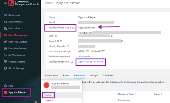
Task: Click the Data Hub Clusters icon
Action: tap(6, 42)
